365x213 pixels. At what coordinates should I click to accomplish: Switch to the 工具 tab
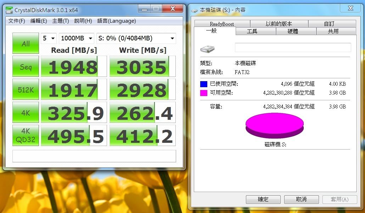tap(255, 31)
